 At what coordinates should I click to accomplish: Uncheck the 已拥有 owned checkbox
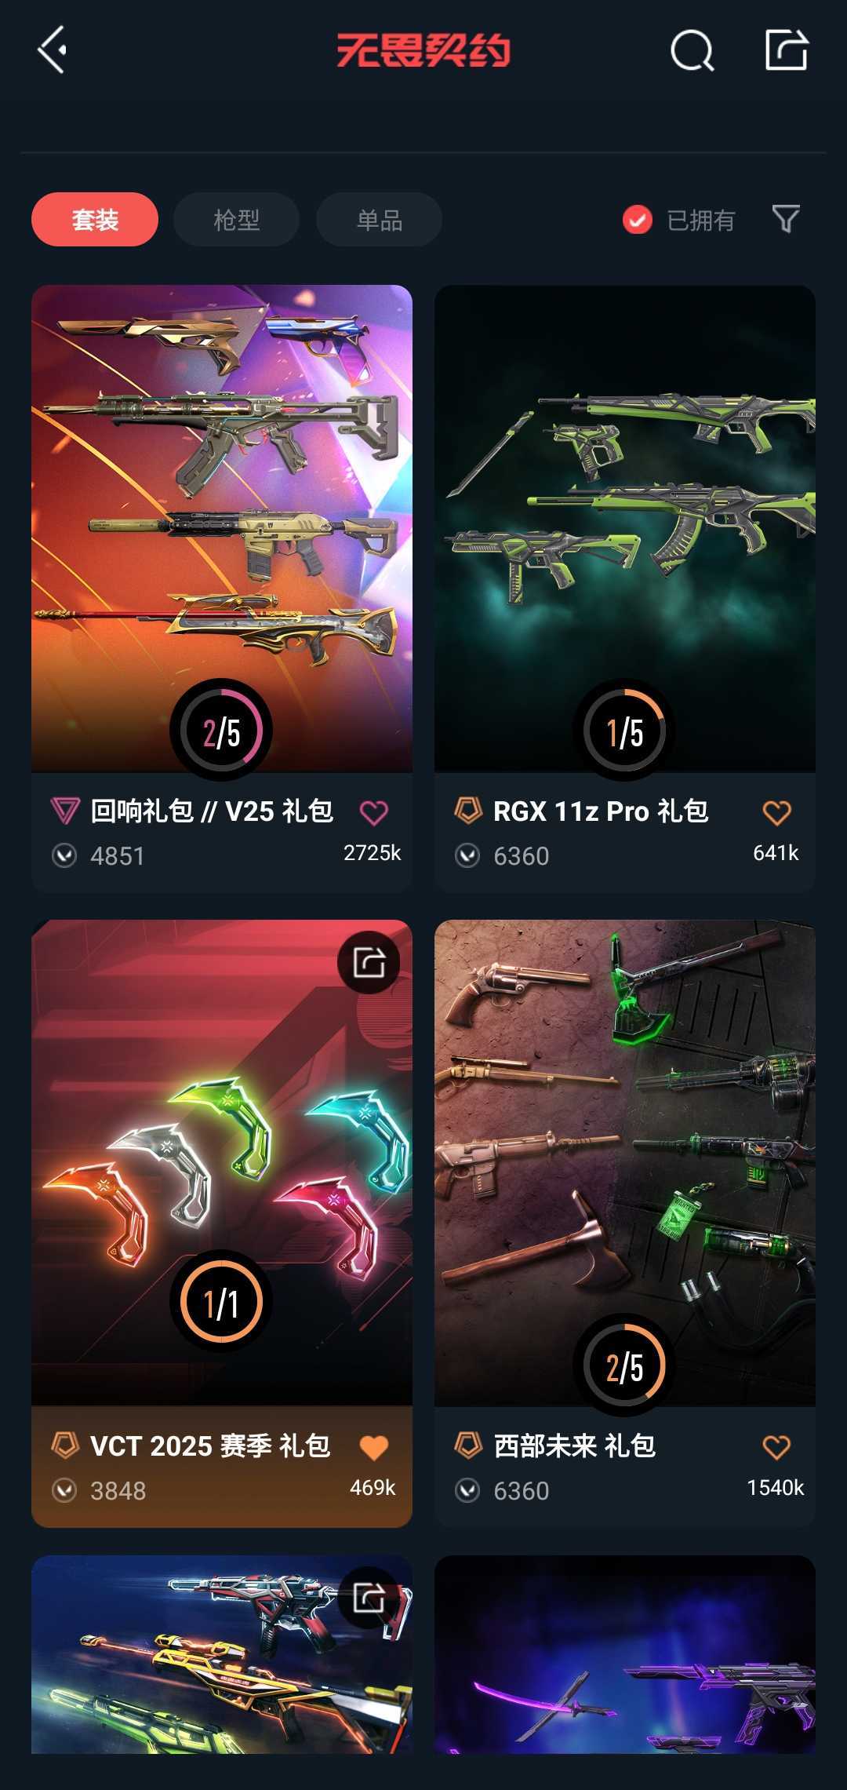(637, 220)
